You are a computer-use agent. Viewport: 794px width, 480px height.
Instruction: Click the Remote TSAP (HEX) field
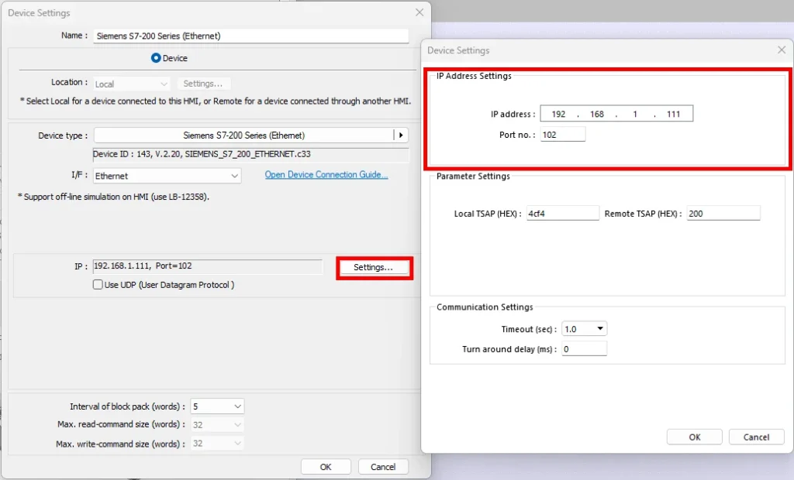(722, 214)
